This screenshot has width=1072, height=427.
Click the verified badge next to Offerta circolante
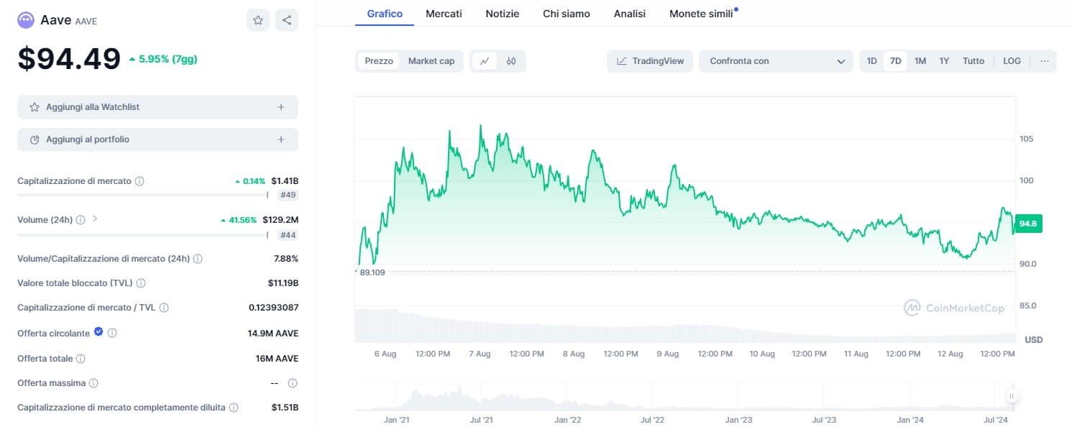point(99,332)
